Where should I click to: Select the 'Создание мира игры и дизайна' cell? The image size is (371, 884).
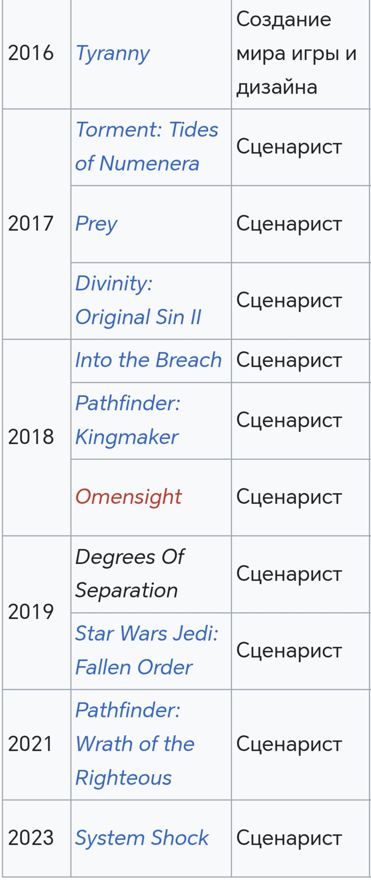click(301, 53)
